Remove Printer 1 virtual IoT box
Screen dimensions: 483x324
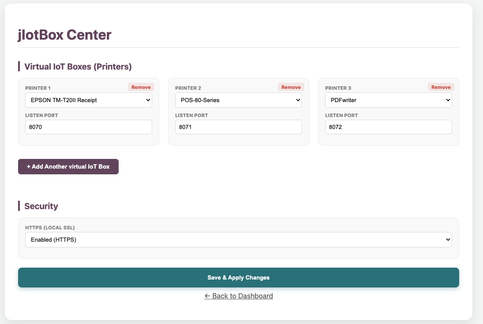141,87
